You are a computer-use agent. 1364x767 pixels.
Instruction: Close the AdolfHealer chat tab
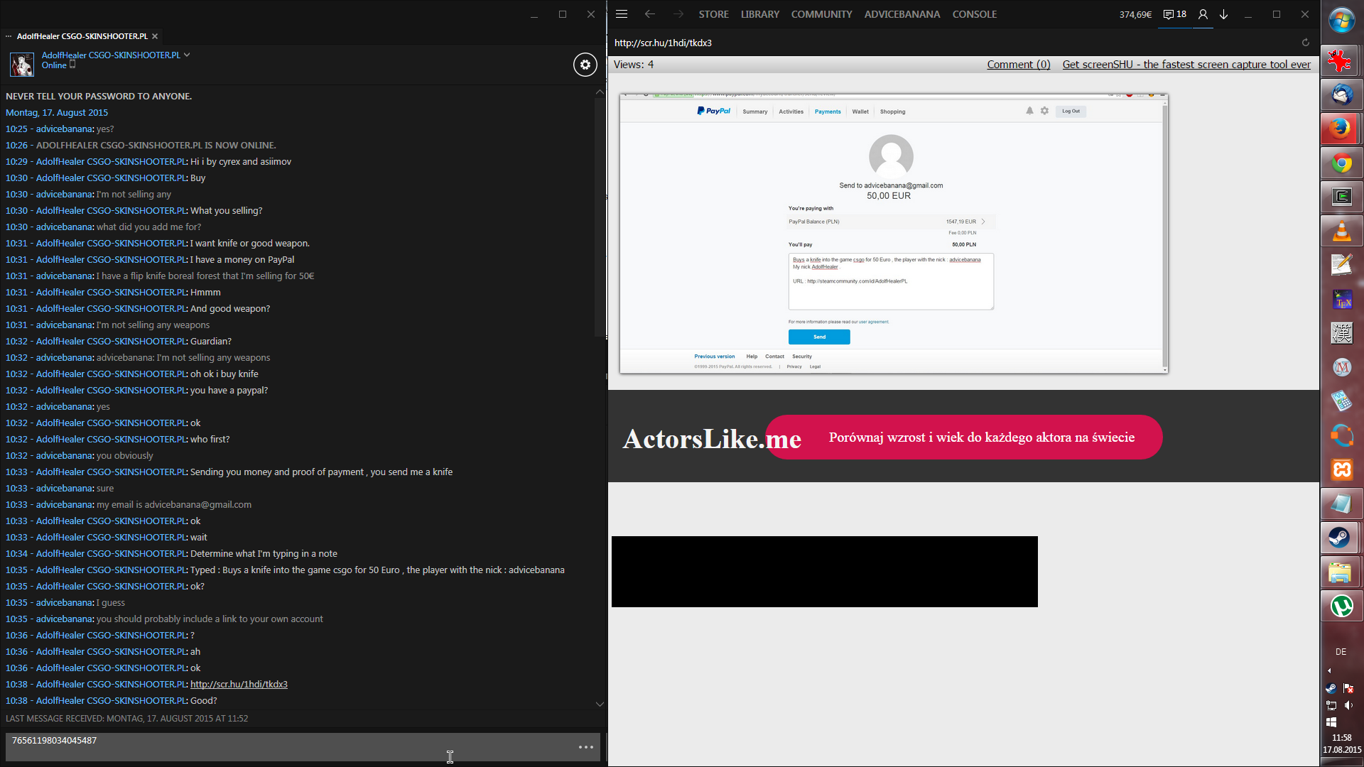click(155, 36)
